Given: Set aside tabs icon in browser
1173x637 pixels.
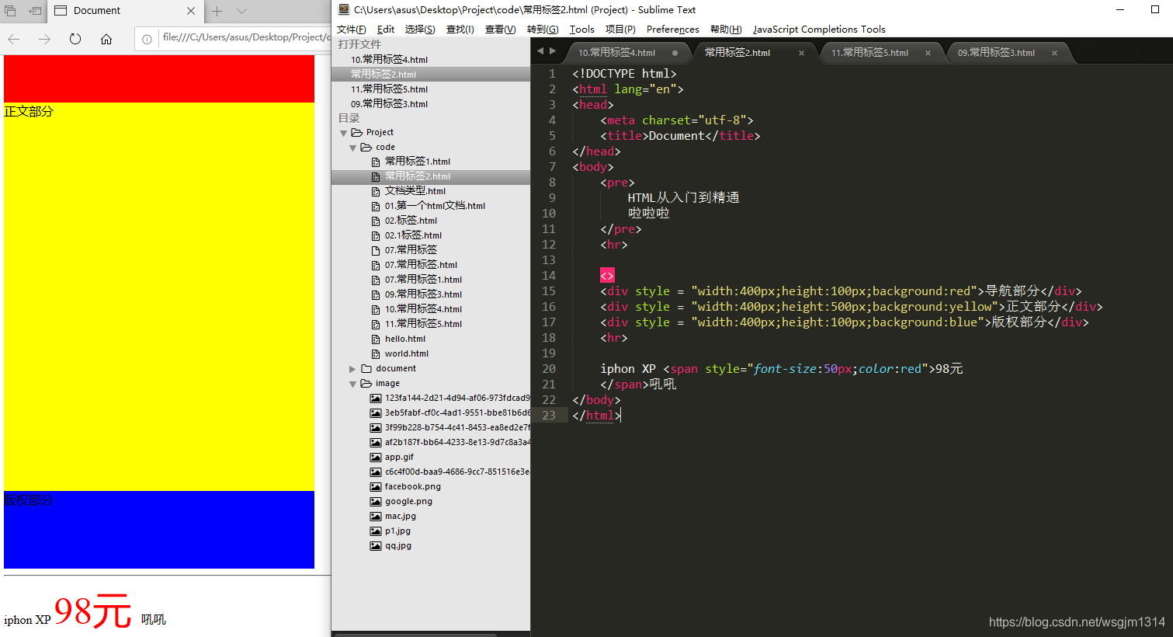Looking at the screenshot, I should click(x=35, y=11).
